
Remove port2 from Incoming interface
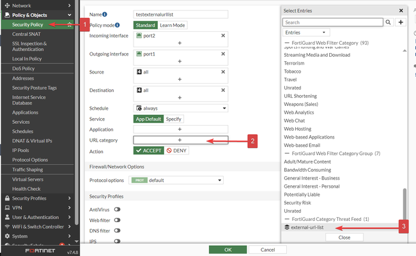223,36
